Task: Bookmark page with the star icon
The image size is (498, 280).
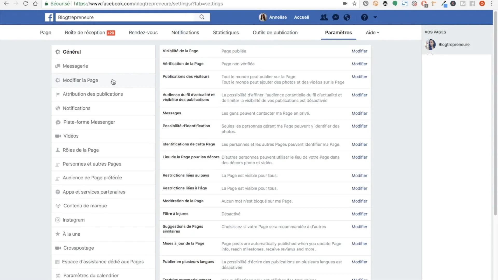Action: [x=355, y=4]
